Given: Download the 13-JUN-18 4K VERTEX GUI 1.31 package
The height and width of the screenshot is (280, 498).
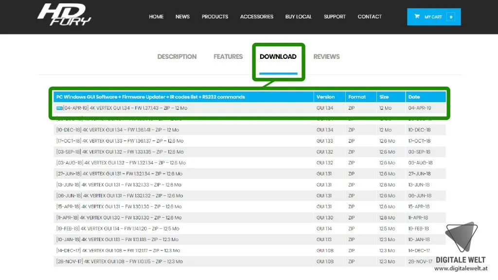Looking at the screenshot, I should tap(119, 185).
